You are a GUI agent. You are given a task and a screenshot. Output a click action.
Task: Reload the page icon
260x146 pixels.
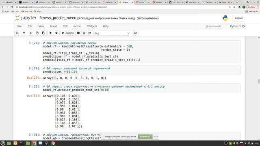pyautogui.click(x=12, y=7)
